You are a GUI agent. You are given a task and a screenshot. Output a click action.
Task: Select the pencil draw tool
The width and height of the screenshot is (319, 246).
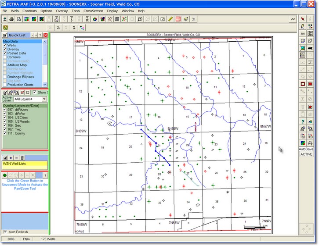pos(303,26)
